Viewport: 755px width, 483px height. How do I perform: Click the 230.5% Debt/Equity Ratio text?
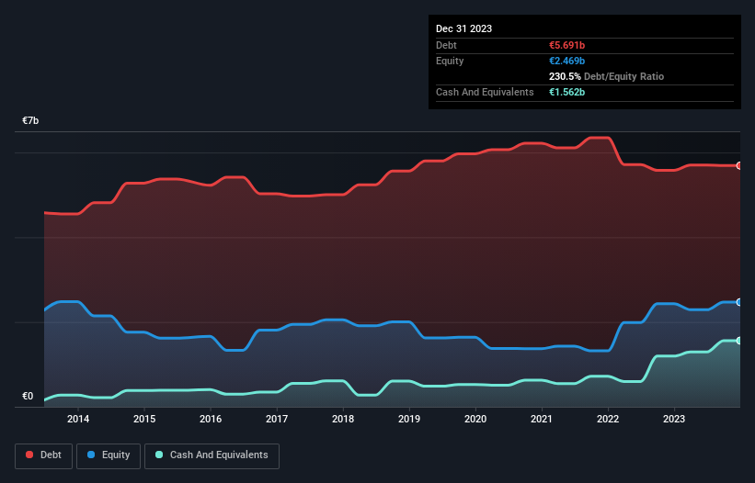[606, 76]
